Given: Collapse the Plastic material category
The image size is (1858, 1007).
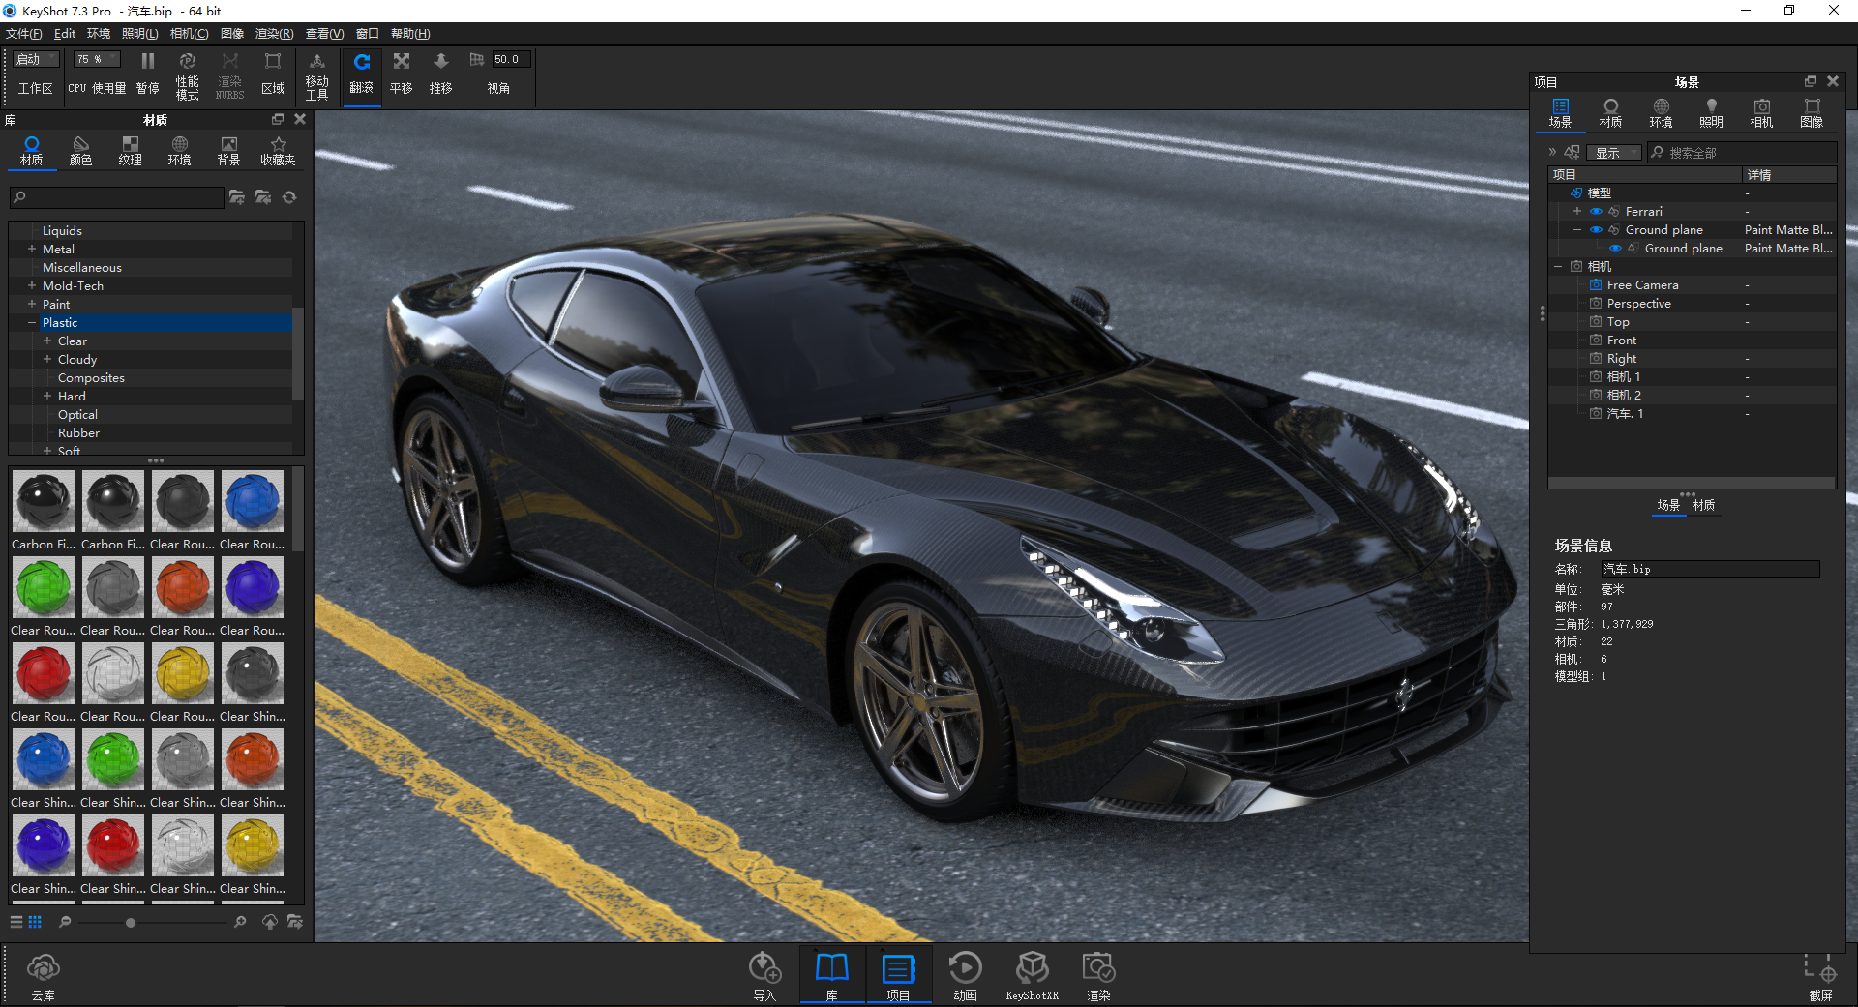Looking at the screenshot, I should click(32, 322).
